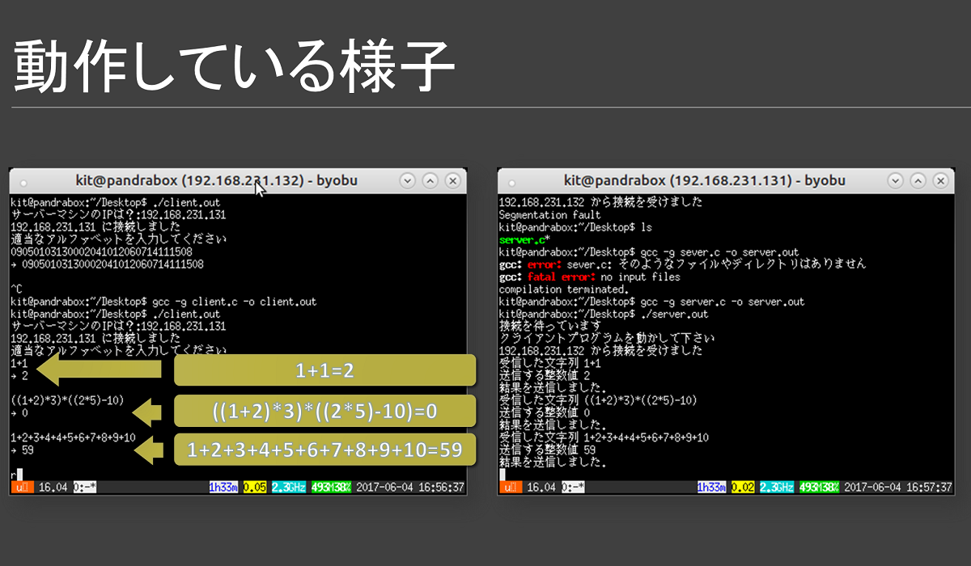
Task: Click the '送信する整数値 59' line
Action: [548, 450]
